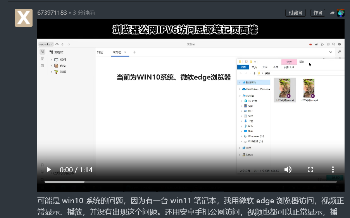This screenshot has width=350, height=218.
Task: Click the file tree dock icon in SiYuan
Action: pos(42,52)
